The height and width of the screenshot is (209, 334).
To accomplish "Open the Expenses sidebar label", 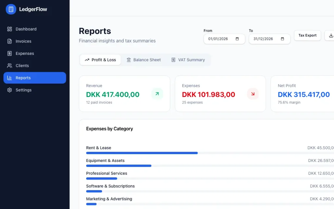I will tap(25, 54).
